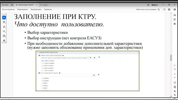
Task: Click the bullet text Выбор характеристики
Action: [x=48, y=32]
